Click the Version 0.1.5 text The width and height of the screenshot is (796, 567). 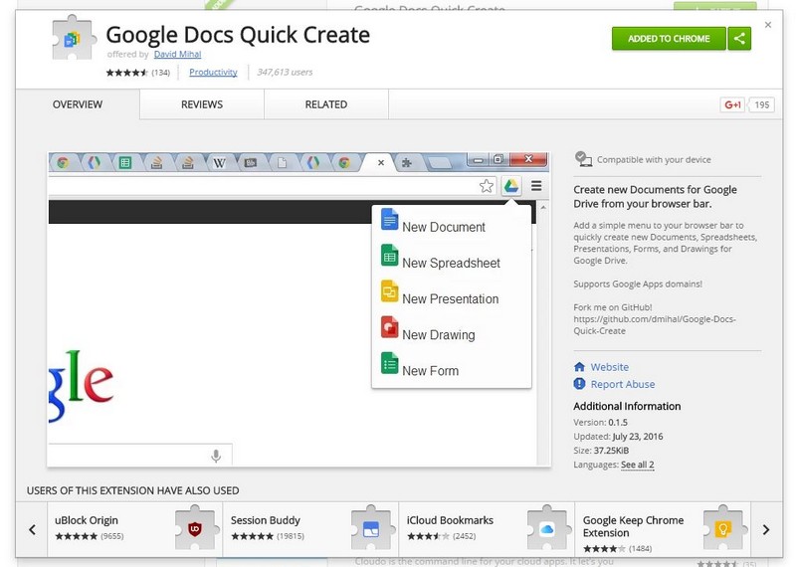click(x=601, y=423)
